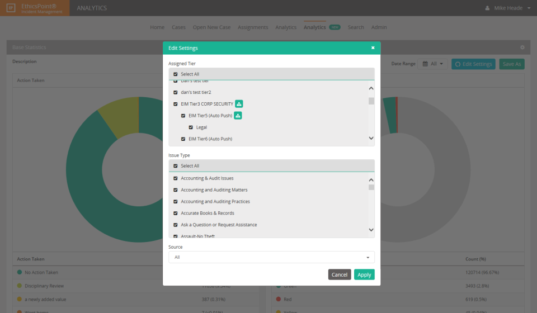Click the gear icon in Base Statistics panel

coord(522,48)
